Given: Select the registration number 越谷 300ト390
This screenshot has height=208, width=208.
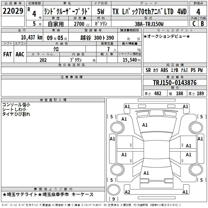Looking at the screenshot, I should pos(97,38).
